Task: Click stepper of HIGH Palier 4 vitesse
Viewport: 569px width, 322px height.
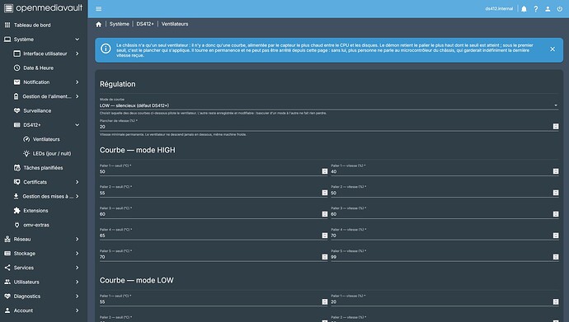Action: (556, 236)
